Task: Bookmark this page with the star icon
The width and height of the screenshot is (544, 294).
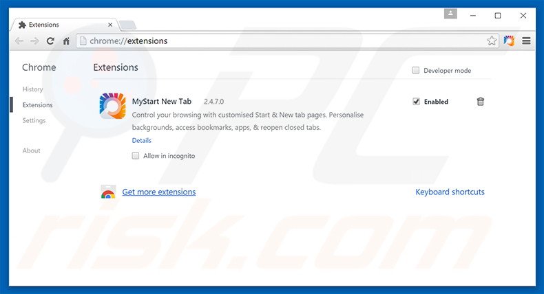Action: point(491,41)
